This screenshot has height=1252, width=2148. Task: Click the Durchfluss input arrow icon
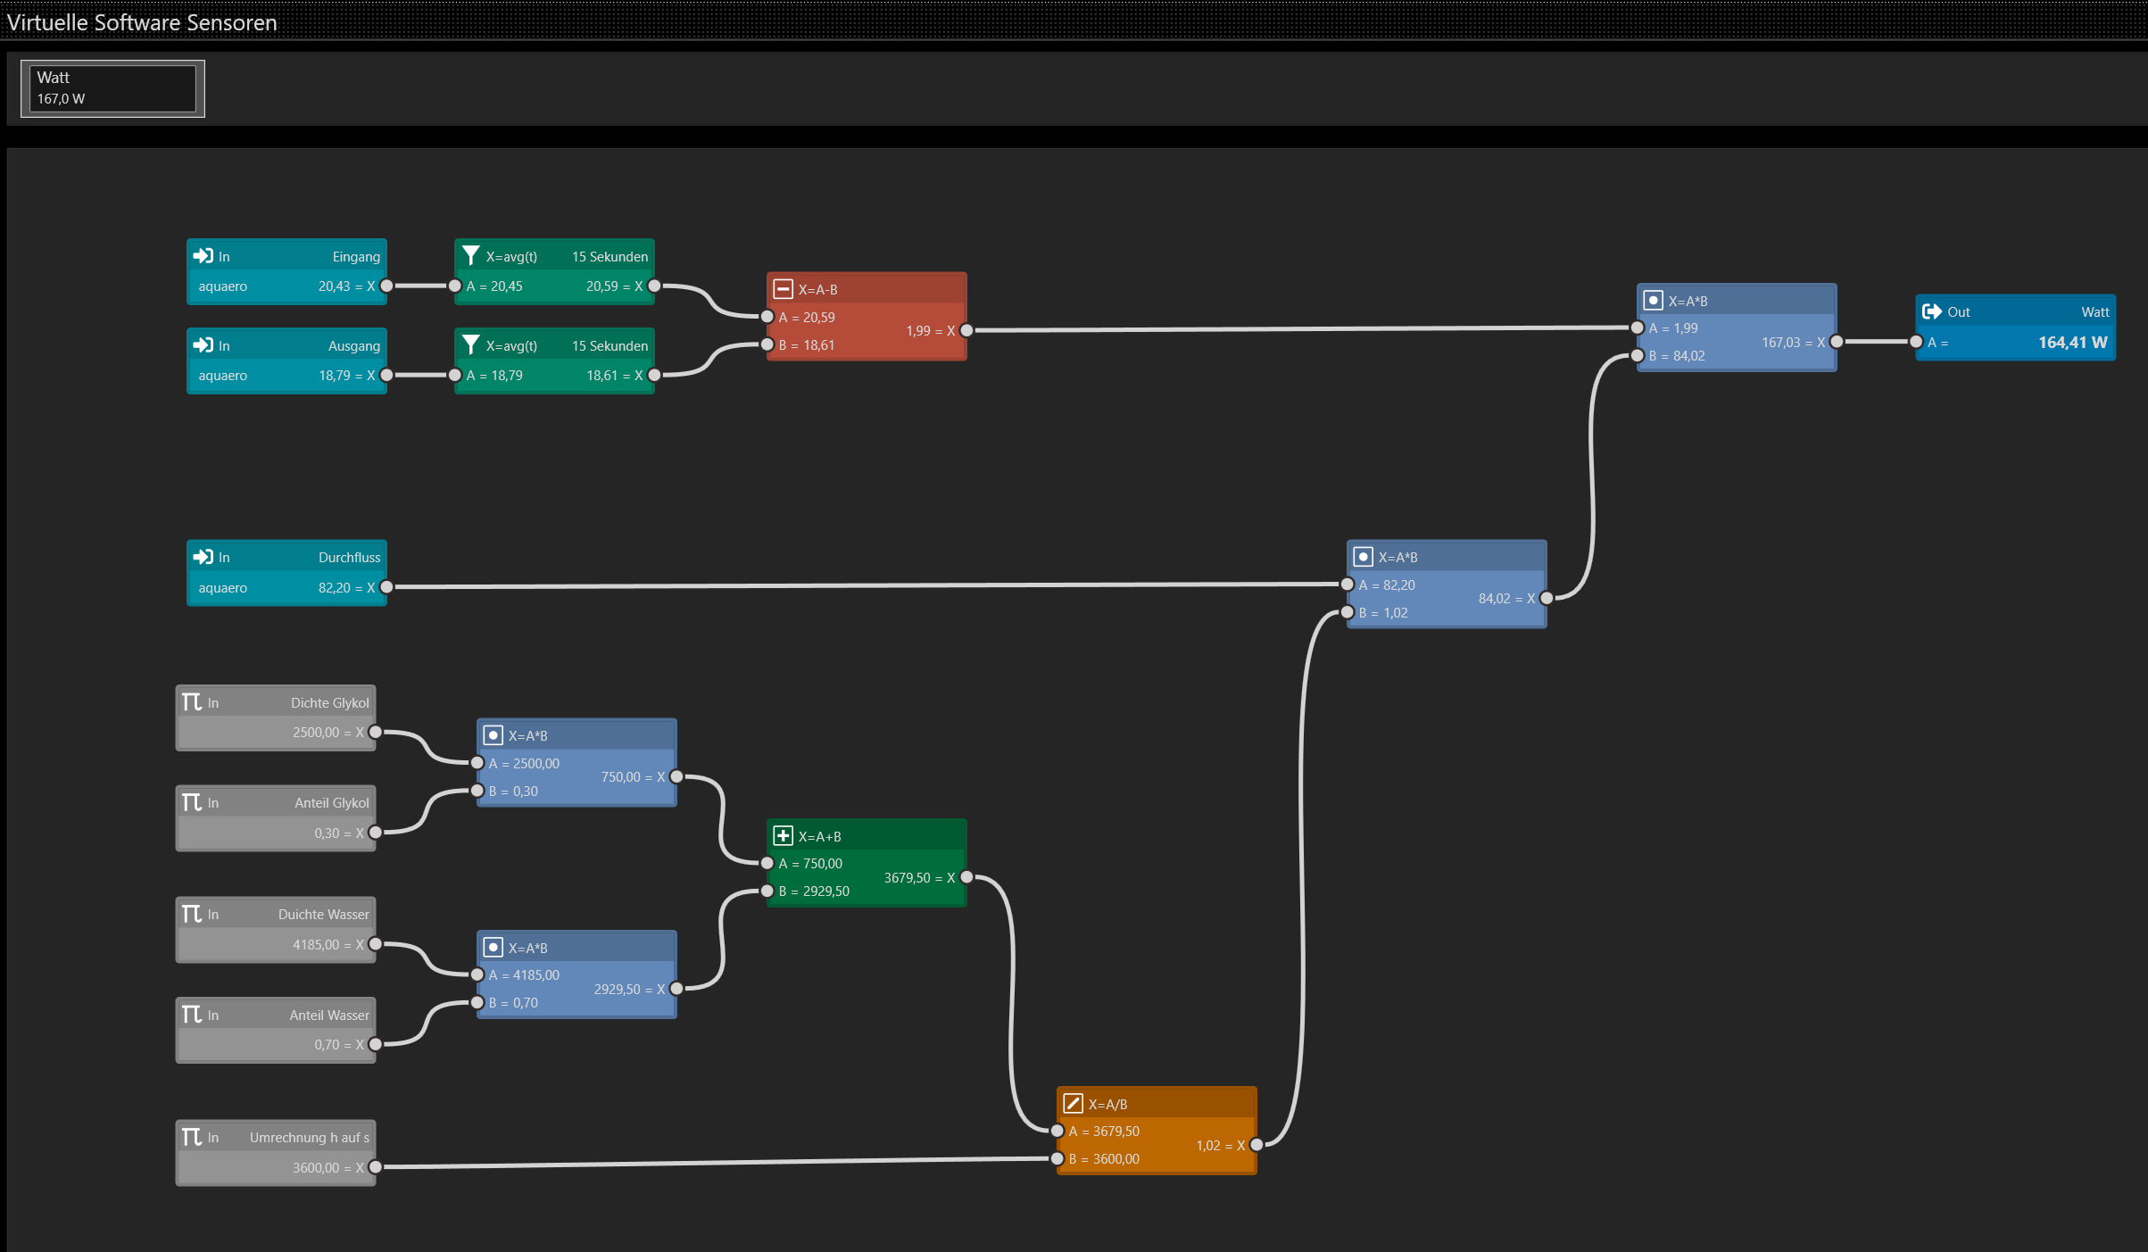pyautogui.click(x=203, y=557)
